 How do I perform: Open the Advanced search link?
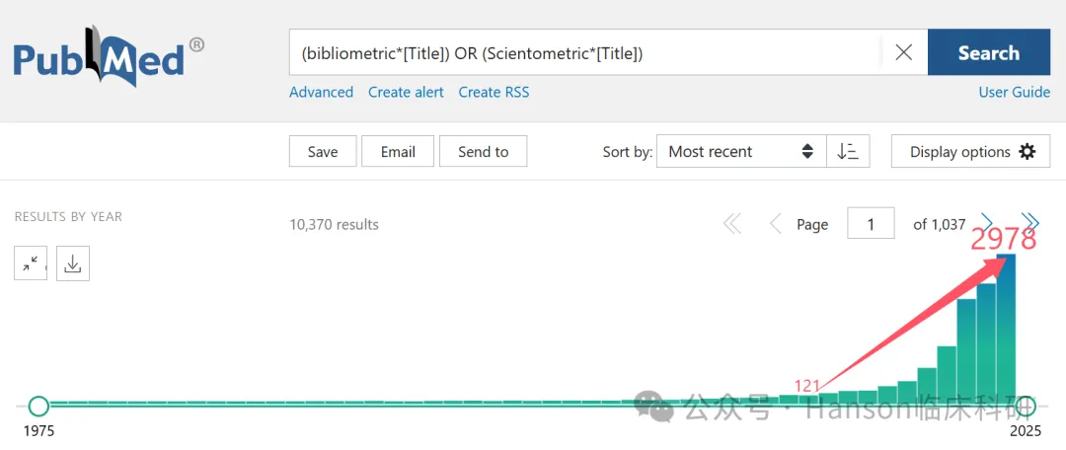(x=321, y=93)
